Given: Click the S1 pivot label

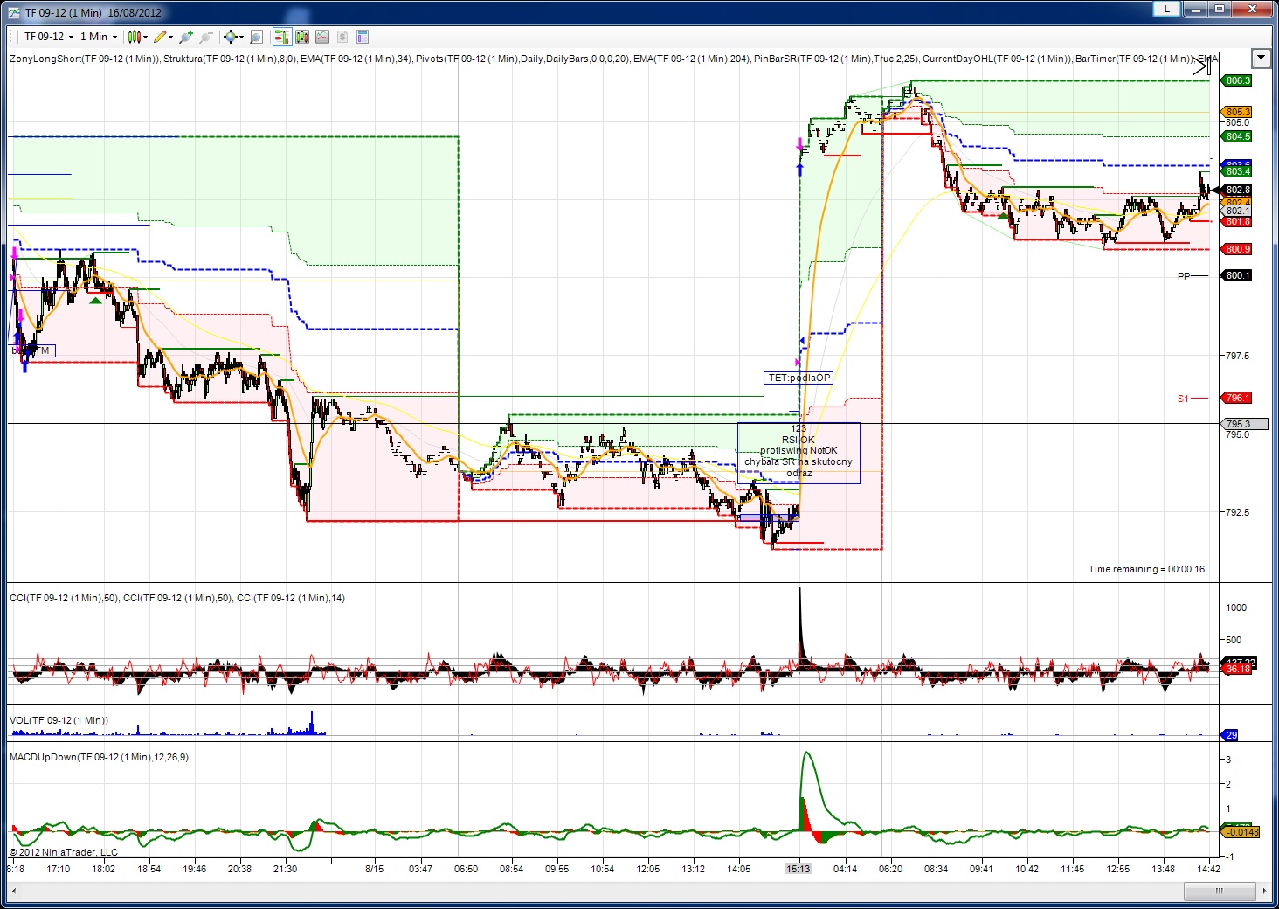Looking at the screenshot, I should (x=1183, y=399).
